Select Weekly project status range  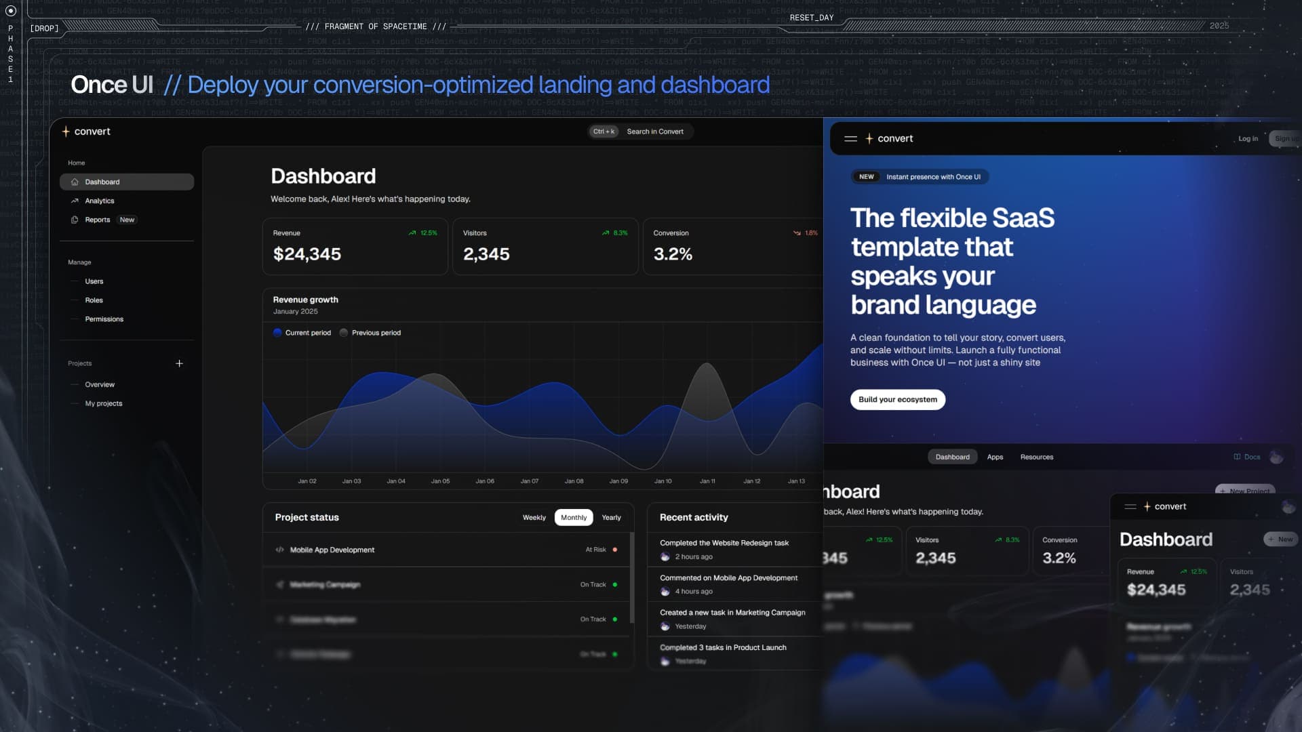(534, 517)
